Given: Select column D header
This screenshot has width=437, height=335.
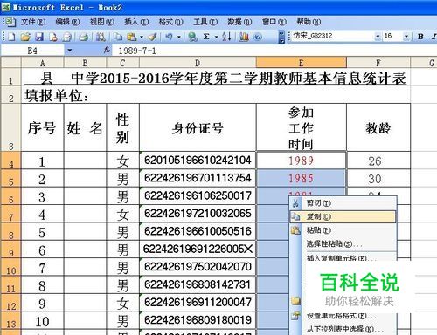Looking at the screenshot, I should click(x=198, y=63).
